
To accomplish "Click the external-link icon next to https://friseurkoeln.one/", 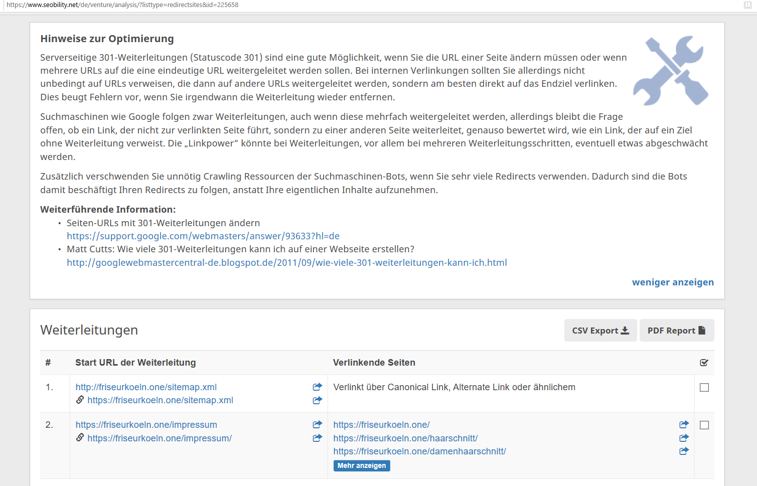I will (x=684, y=424).
